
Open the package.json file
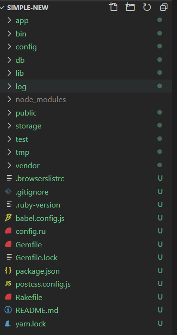tap(86, 271)
